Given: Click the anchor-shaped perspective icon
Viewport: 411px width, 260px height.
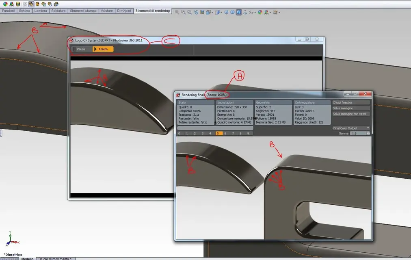Looking at the screenshot, I should coord(245,12).
